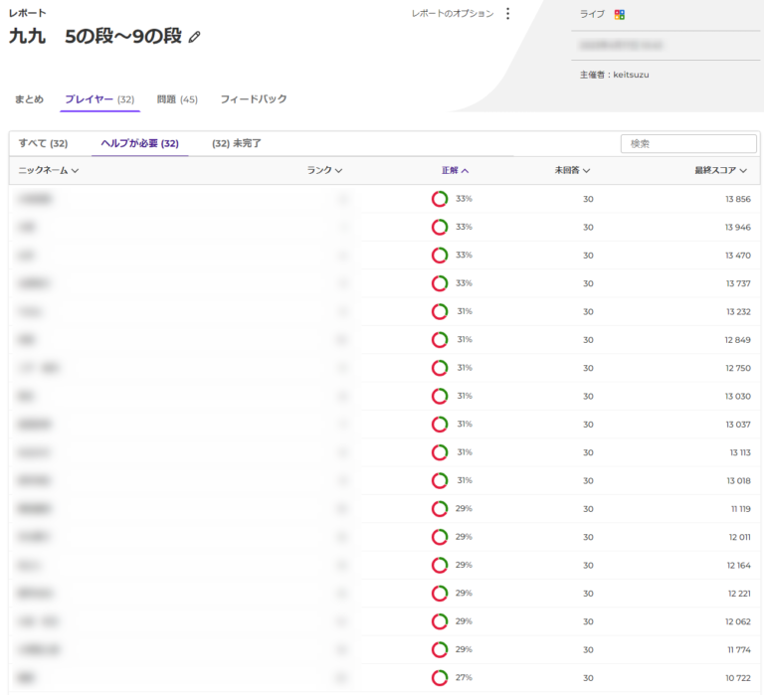Click donut chart beside score 11 119
The height and width of the screenshot is (695, 764).
(x=440, y=509)
